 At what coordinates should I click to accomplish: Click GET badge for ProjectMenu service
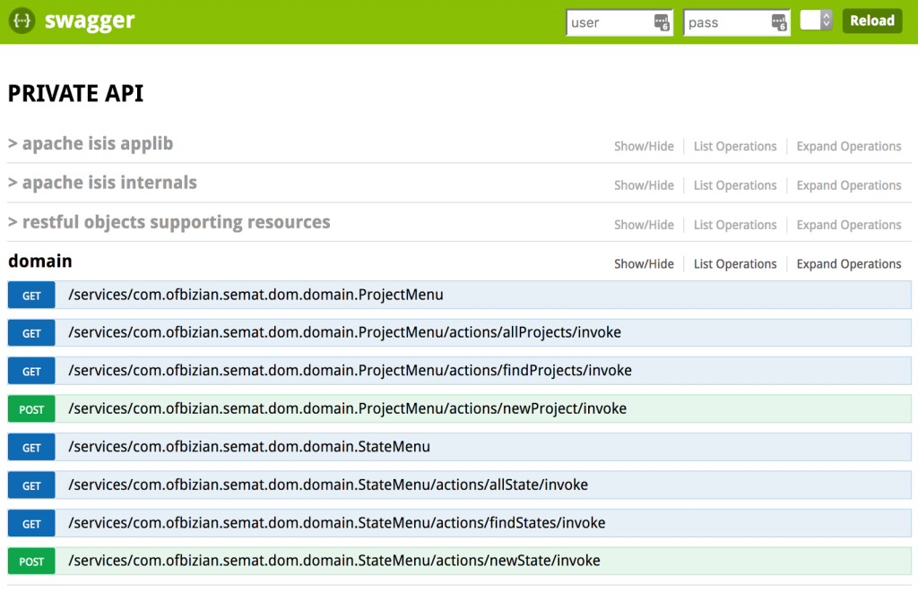(x=31, y=296)
